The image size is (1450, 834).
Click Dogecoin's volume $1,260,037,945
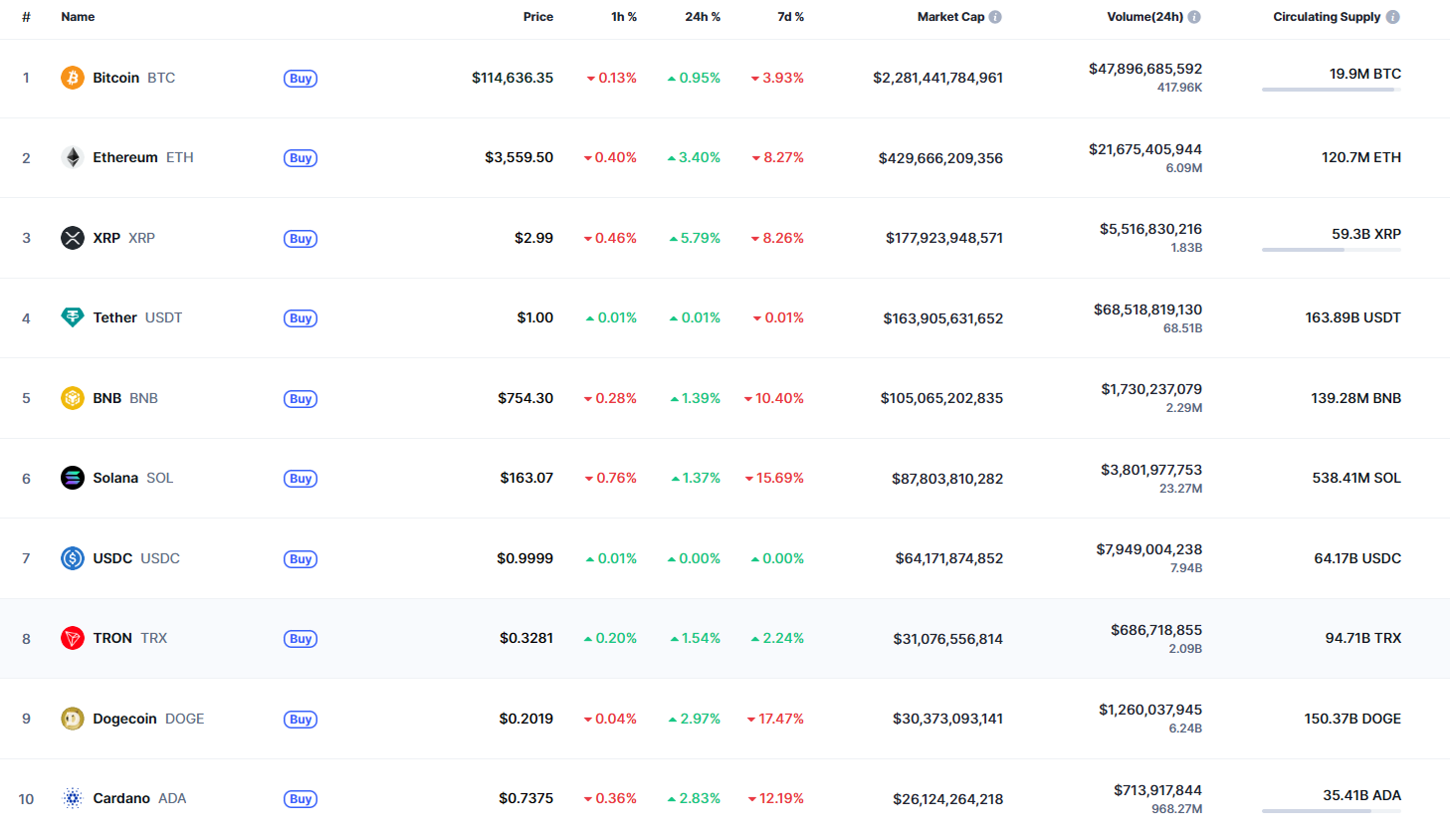(x=1150, y=710)
